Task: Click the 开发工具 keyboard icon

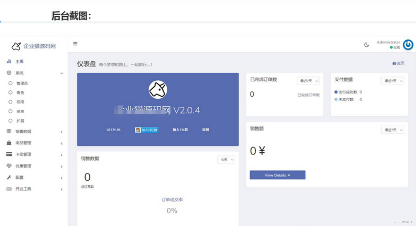Action: tap(9, 189)
